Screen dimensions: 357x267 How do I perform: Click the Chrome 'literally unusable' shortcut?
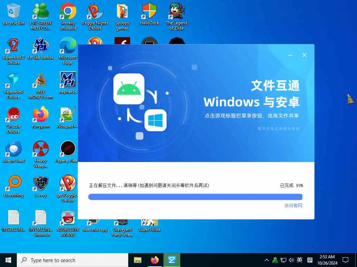68,17
